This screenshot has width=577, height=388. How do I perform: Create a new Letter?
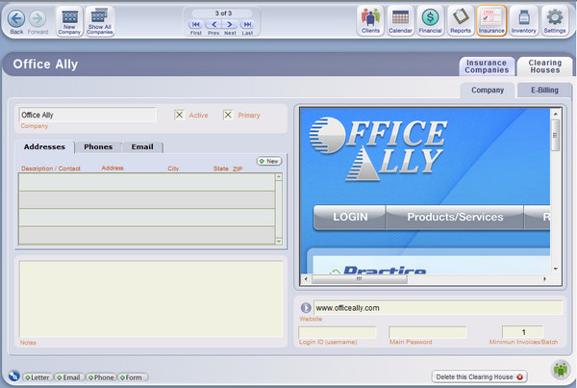point(38,377)
